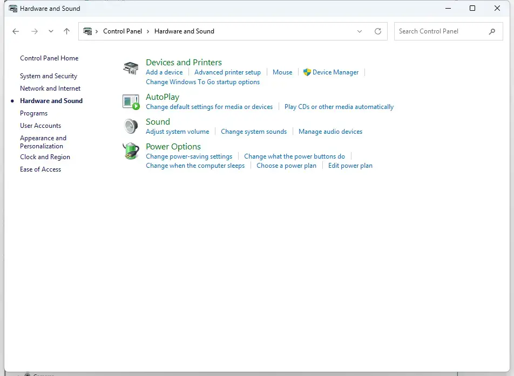Click Change what the power buttons do
The image size is (514, 376).
(294, 156)
